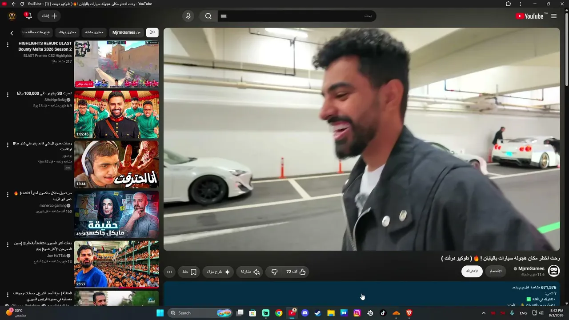Open options for the 100,000 challenge video
The height and width of the screenshot is (320, 569).
pyautogui.click(x=8, y=95)
